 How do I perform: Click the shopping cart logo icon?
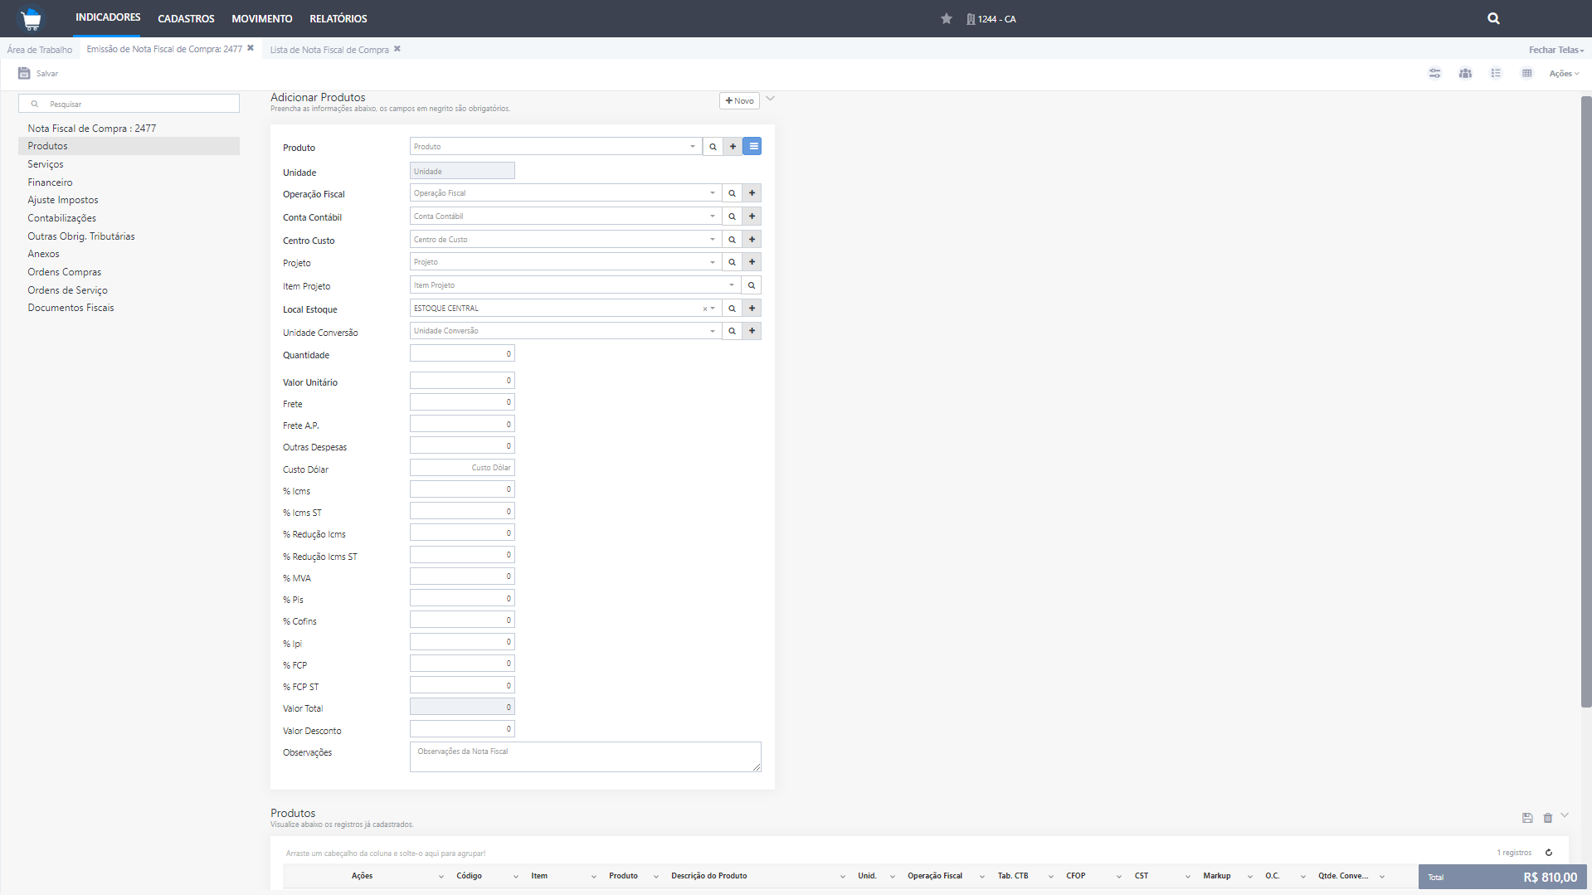coord(32,18)
